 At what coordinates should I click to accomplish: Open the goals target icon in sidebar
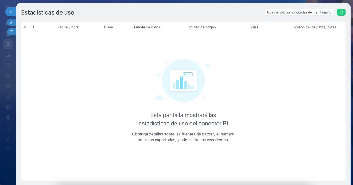point(8,65)
